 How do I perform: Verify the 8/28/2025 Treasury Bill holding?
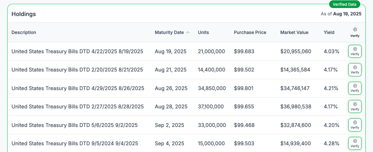click(x=355, y=106)
